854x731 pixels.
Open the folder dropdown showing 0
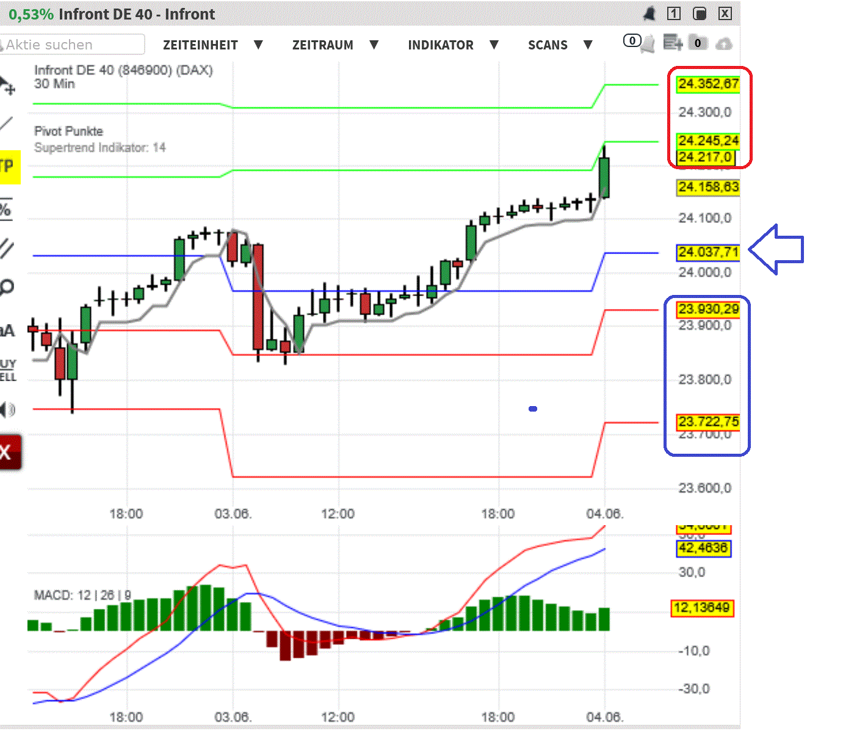697,43
